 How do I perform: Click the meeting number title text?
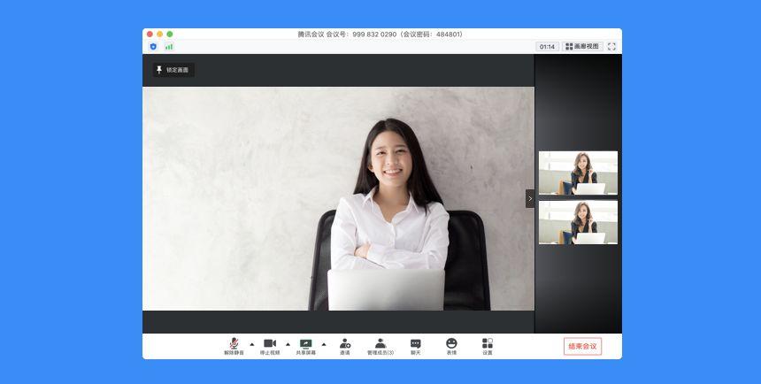[380, 34]
